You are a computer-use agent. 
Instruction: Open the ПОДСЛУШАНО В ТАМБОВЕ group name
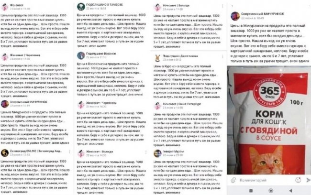click(x=104, y=5)
